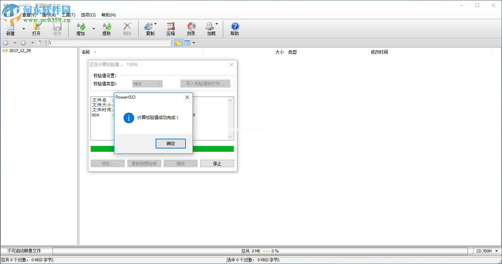This screenshot has height=264, width=502.
Task: Expand the arrow beside 增加
Action: point(94,29)
